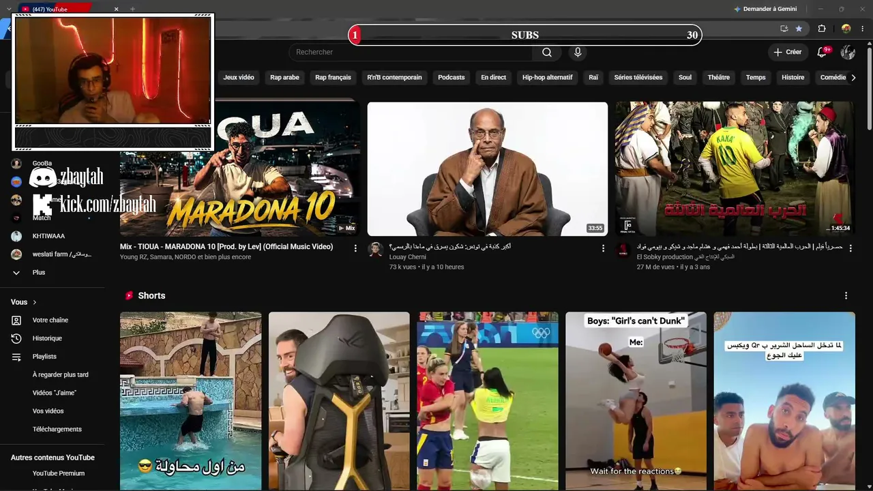Open options for the MARADONA 10 mix
Image resolution: width=873 pixels, height=491 pixels.
tap(355, 249)
